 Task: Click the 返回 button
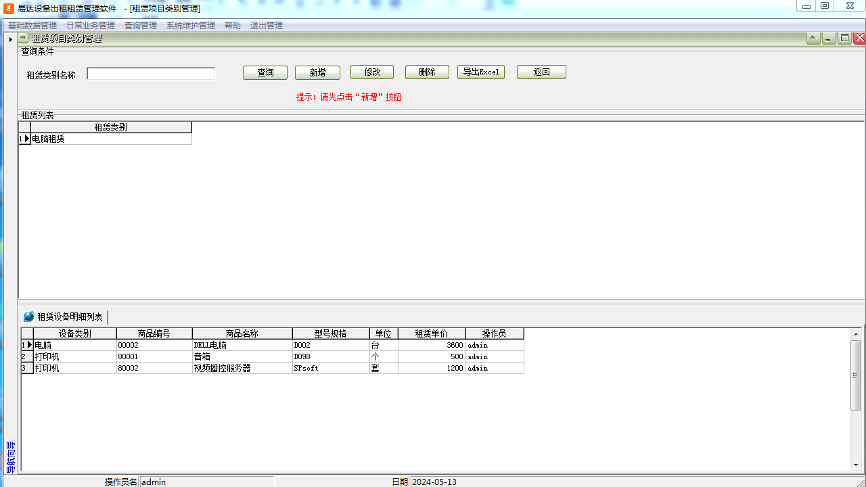coord(541,72)
